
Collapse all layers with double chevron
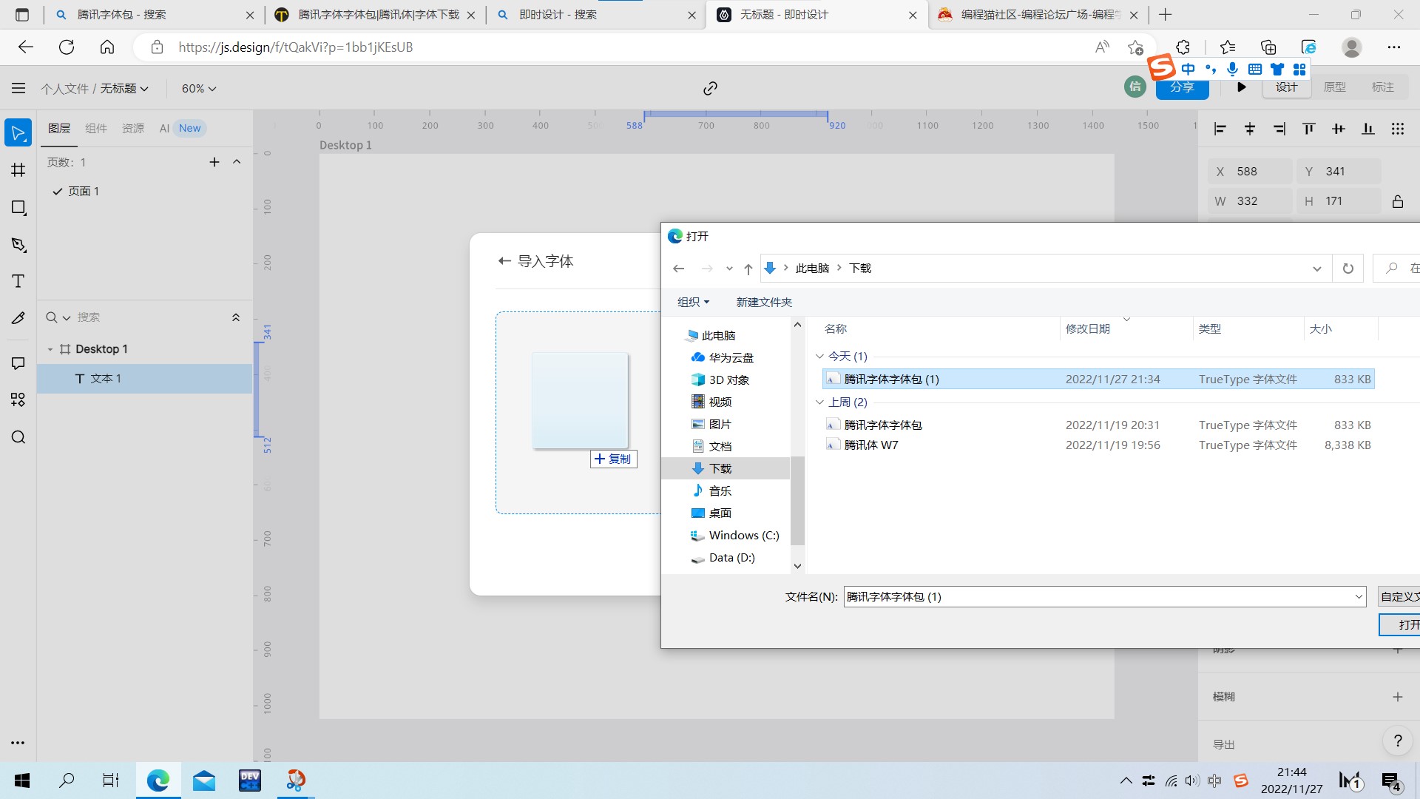tap(236, 317)
